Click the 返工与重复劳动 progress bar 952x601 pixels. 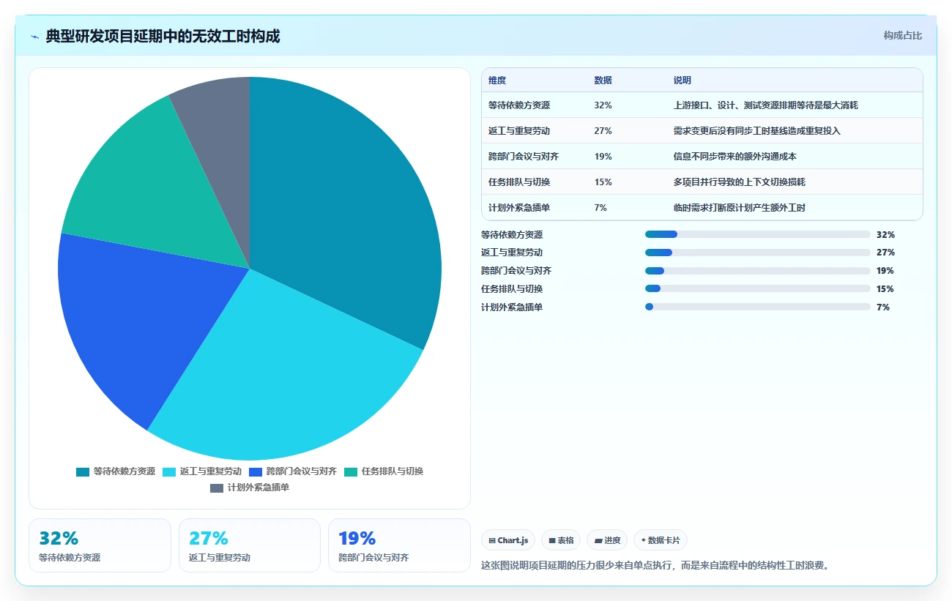pyautogui.click(x=758, y=253)
